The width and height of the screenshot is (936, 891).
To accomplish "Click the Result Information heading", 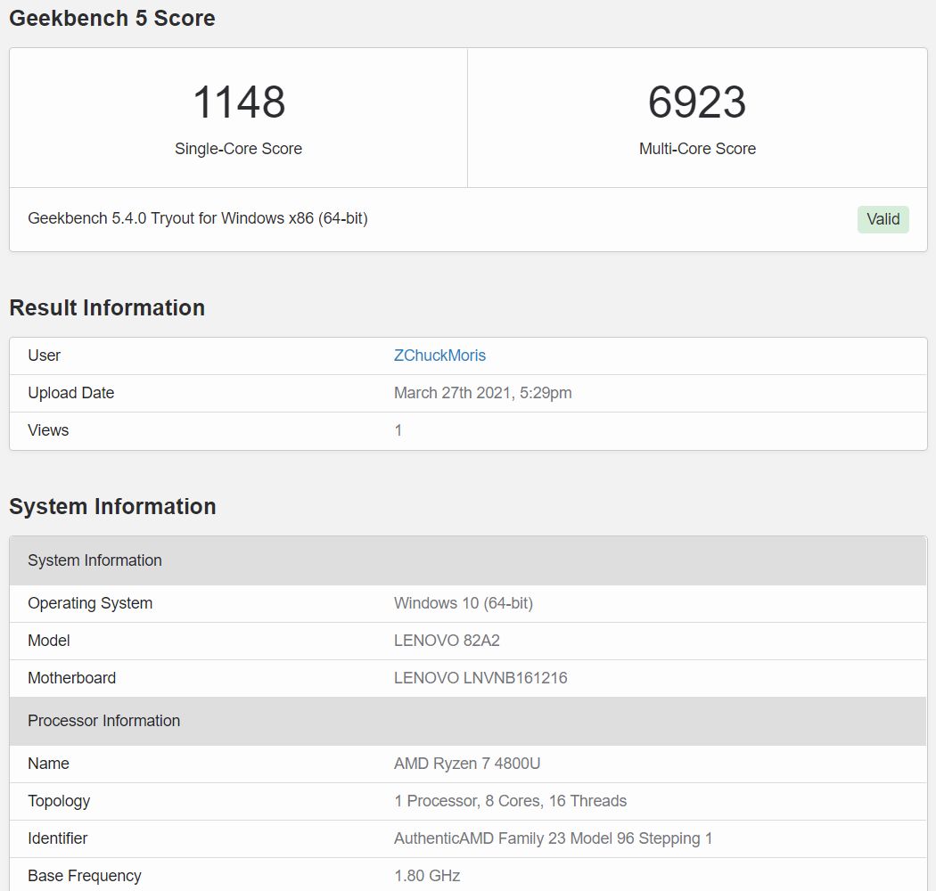I will (107, 308).
